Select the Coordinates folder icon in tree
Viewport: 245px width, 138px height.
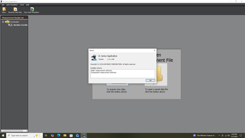pos(8,22)
